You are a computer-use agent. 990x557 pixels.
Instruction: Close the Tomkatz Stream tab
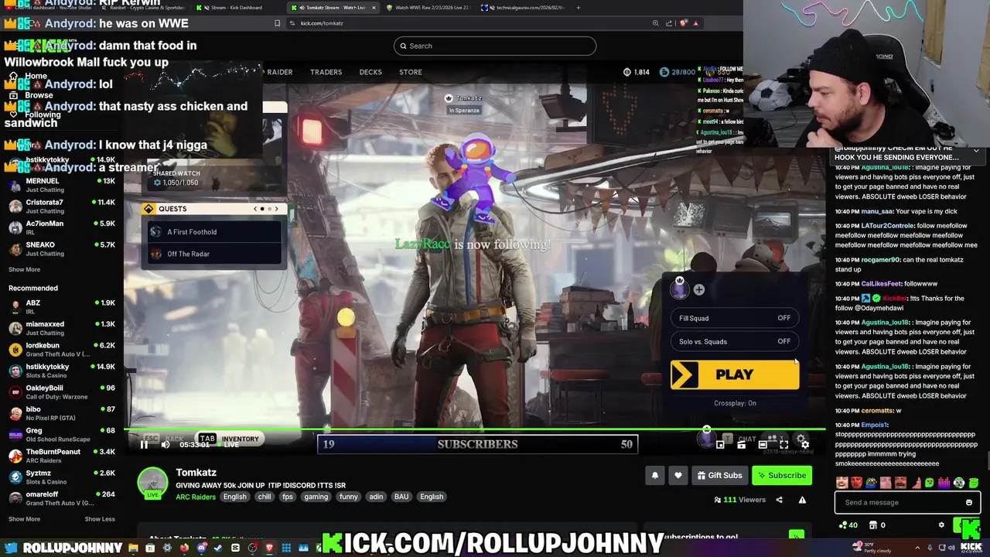(374, 7)
